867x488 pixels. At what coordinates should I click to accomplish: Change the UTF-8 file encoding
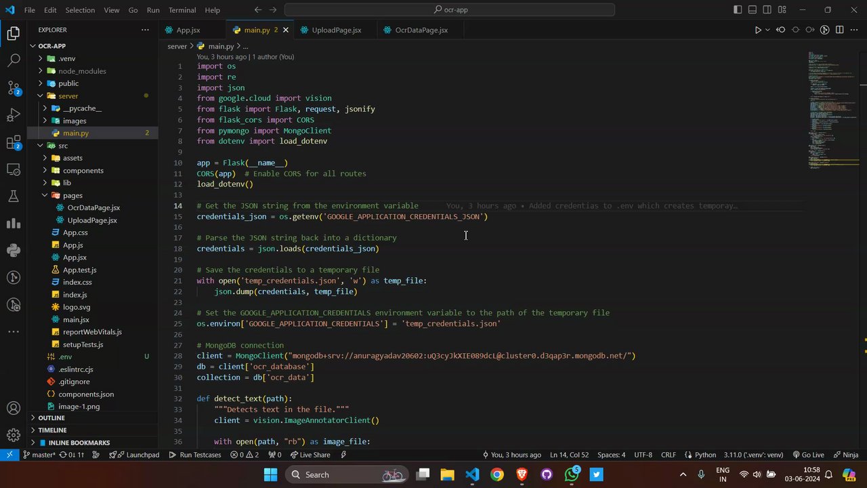coord(643,455)
